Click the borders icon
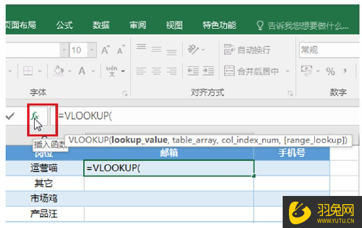Image resolution: width=362 pixels, height=228 pixels. pos(28,71)
